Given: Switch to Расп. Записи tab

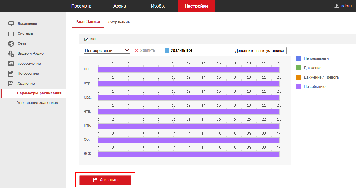Looking at the screenshot, I should pos(88,22).
